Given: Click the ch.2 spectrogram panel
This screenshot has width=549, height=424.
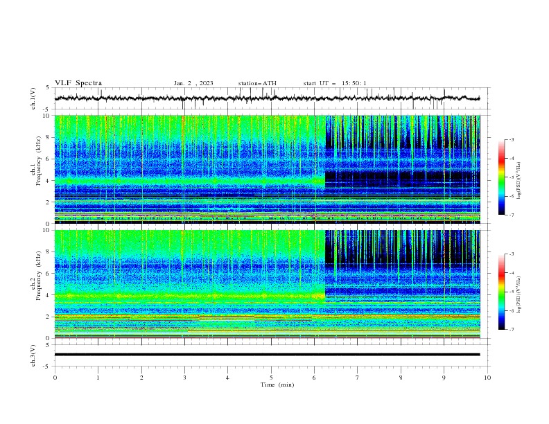Looking at the screenshot, I should coord(267,284).
